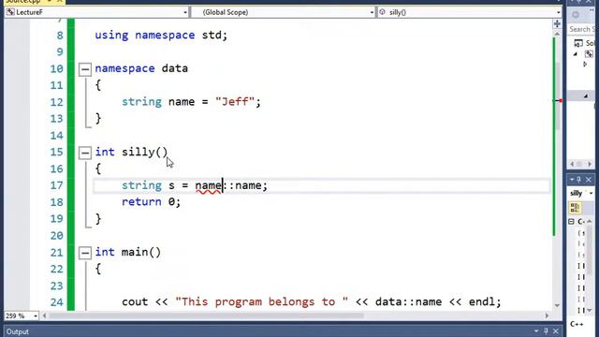Click the Solution Explorer back button
Image resolution: width=599 pixels, height=337 pixels.
tap(576, 15)
